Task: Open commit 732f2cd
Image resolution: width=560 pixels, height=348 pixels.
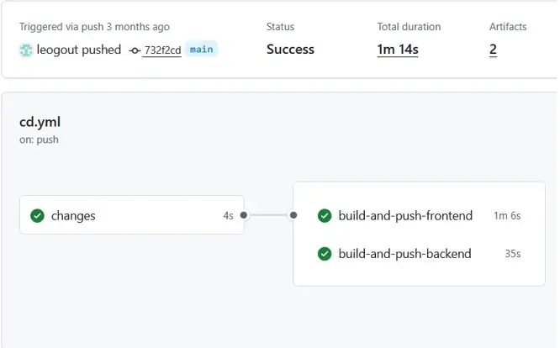Action: tap(162, 50)
